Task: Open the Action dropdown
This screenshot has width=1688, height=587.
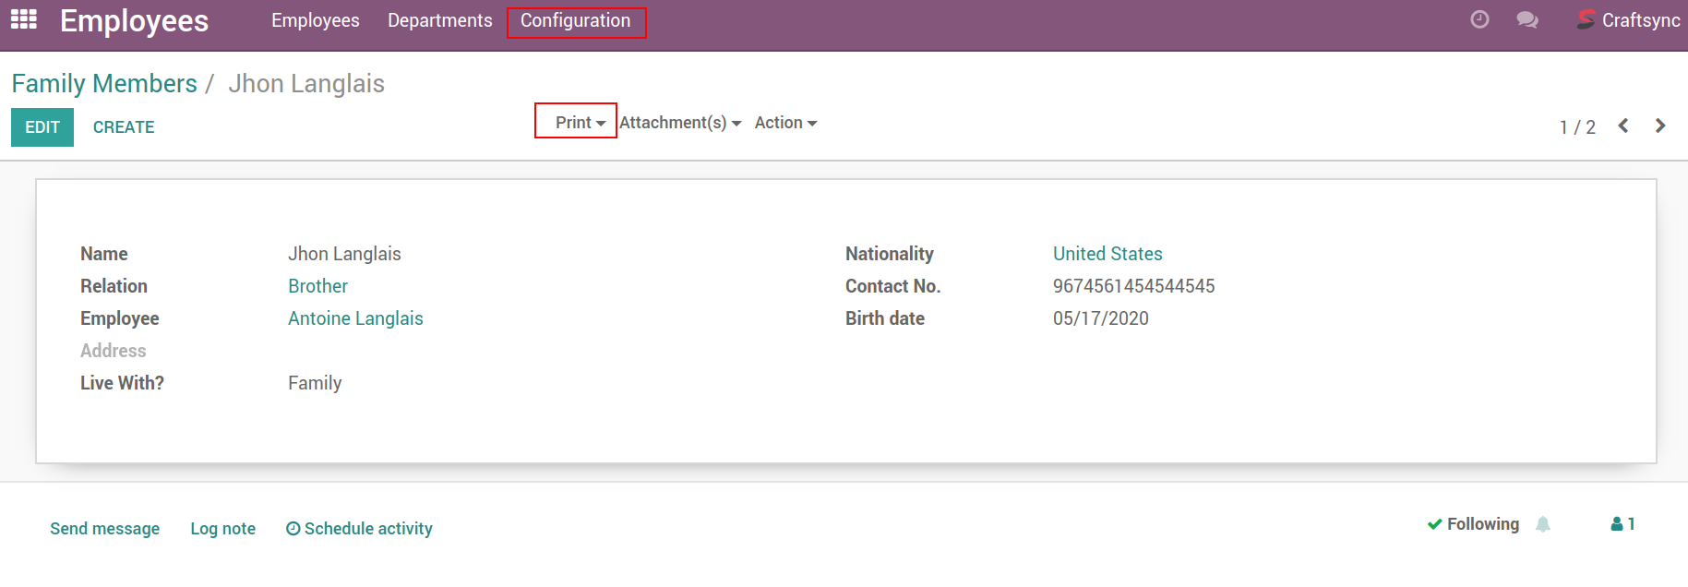Action: pyautogui.click(x=785, y=123)
